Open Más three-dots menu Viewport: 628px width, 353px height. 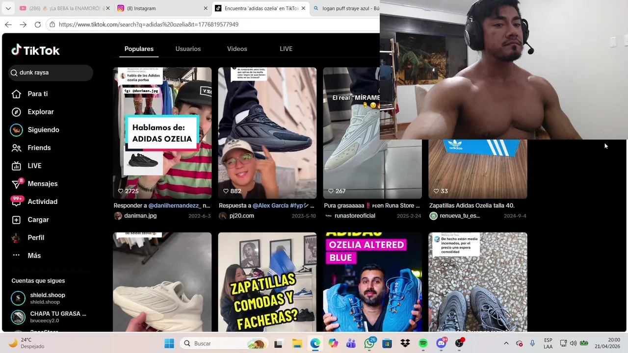click(x=16, y=255)
